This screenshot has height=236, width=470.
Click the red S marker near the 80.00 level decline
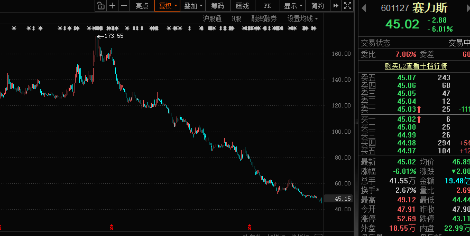pos(249,228)
